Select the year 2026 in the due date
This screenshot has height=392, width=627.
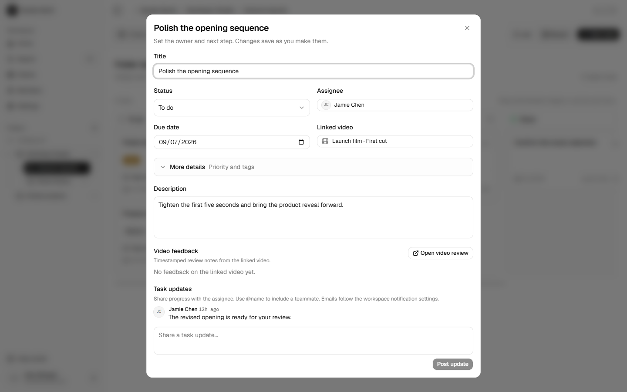[189, 142]
